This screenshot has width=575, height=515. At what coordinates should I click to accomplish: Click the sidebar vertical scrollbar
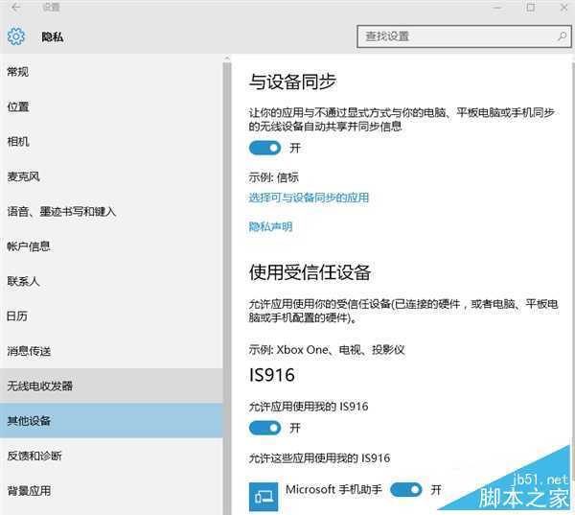[227, 287]
